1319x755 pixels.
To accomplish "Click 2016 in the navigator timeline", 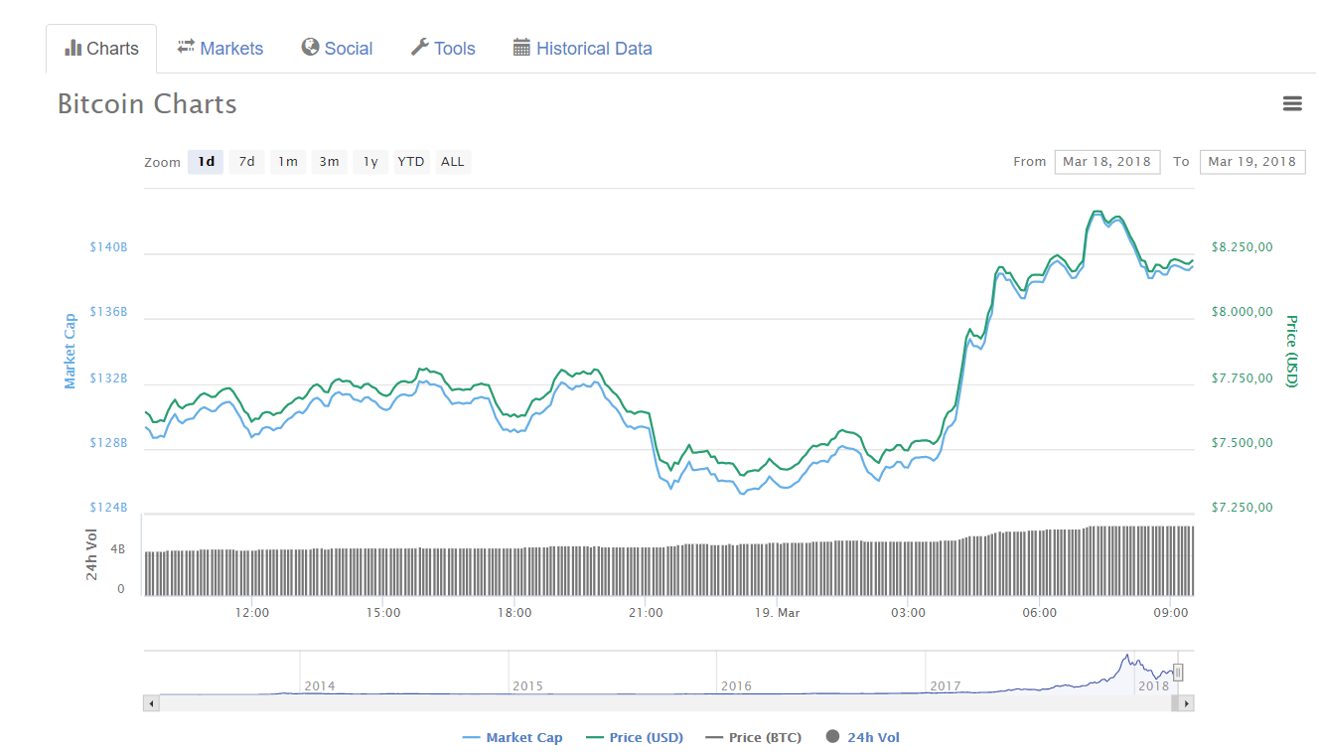I will point(736,686).
